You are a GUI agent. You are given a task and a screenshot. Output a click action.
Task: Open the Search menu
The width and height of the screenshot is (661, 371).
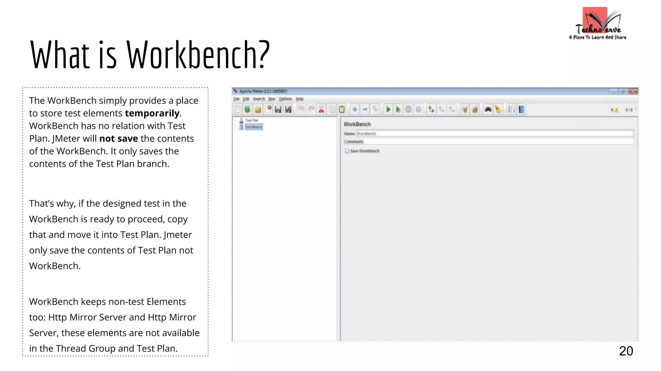pyautogui.click(x=259, y=99)
